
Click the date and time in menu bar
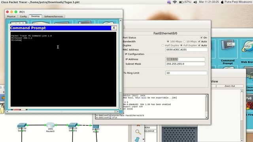209,2
